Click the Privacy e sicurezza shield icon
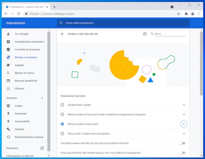Viewport: 205px width, 159px height. click(x=8, y=57)
